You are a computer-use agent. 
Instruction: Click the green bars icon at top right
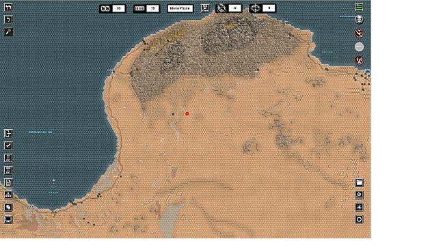[x=360, y=7]
